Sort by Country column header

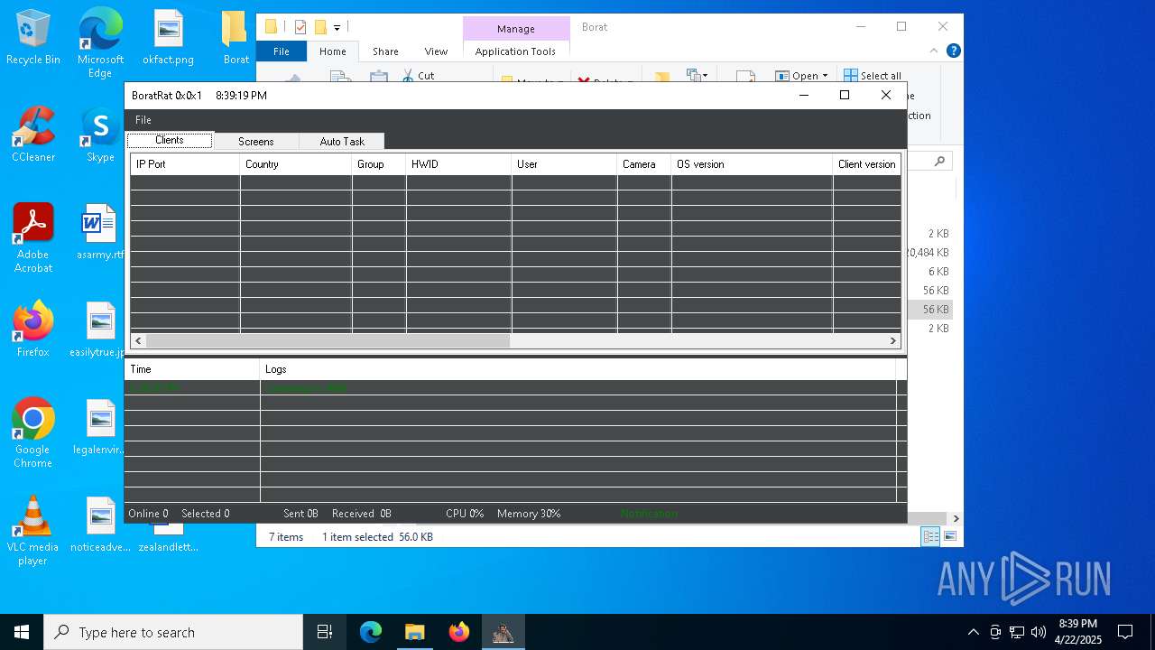[296, 164]
